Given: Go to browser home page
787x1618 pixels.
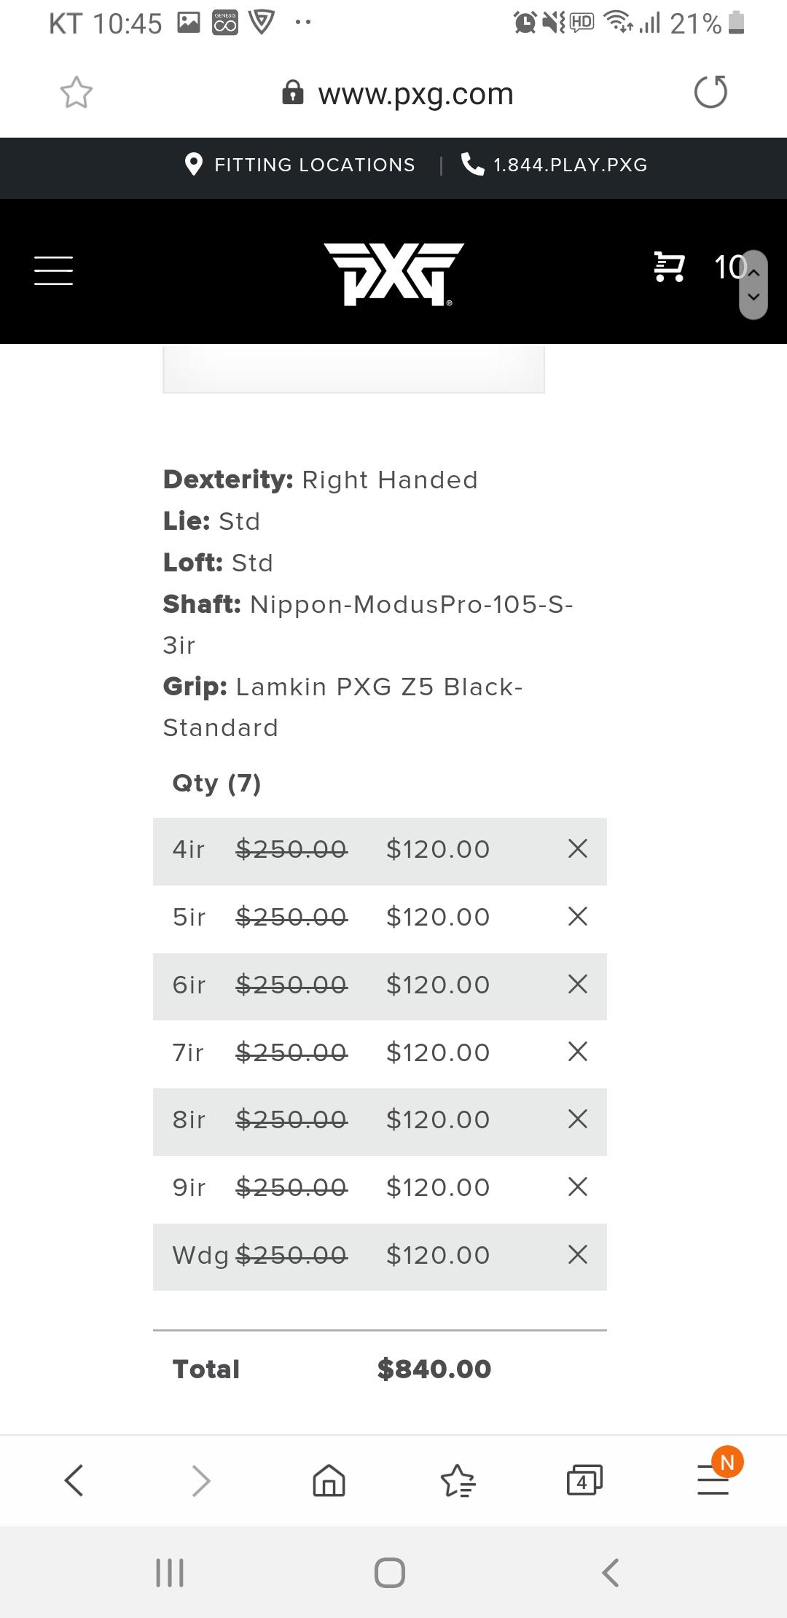Looking at the screenshot, I should (x=329, y=1480).
